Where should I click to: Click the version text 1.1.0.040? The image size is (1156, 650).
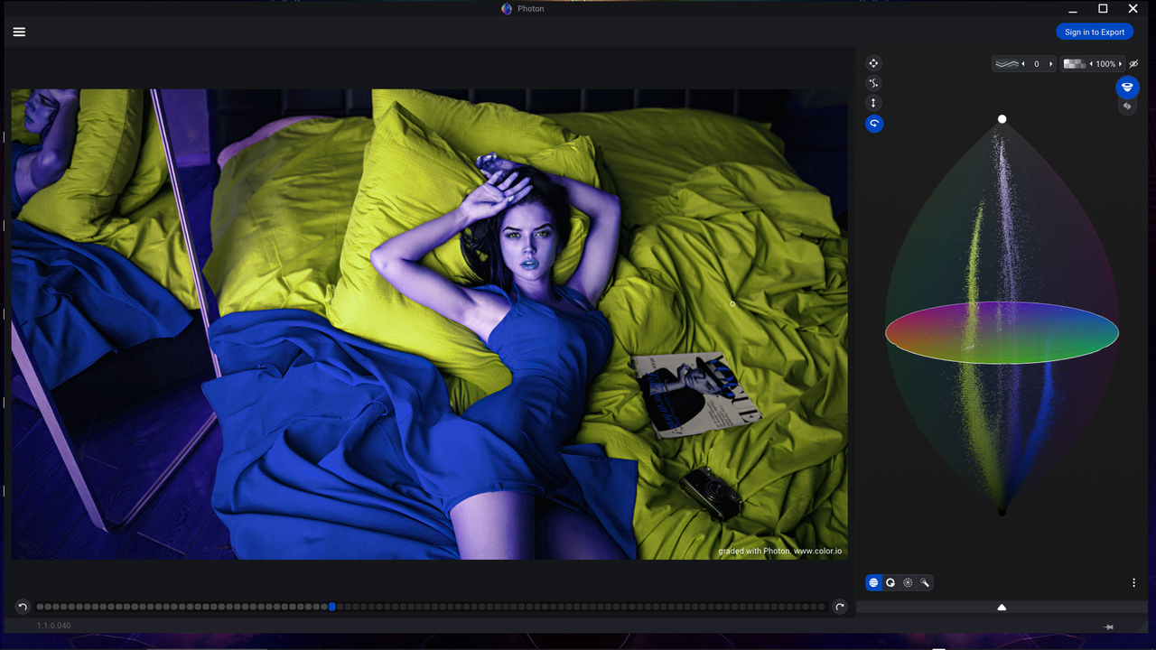54,626
